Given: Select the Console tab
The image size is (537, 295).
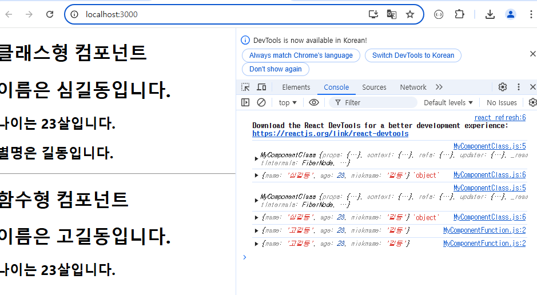Looking at the screenshot, I should (x=336, y=87).
